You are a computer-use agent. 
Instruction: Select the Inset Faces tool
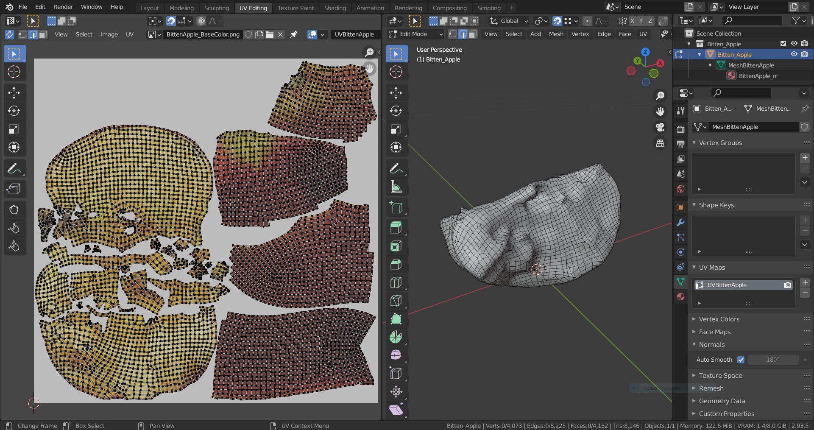396,246
